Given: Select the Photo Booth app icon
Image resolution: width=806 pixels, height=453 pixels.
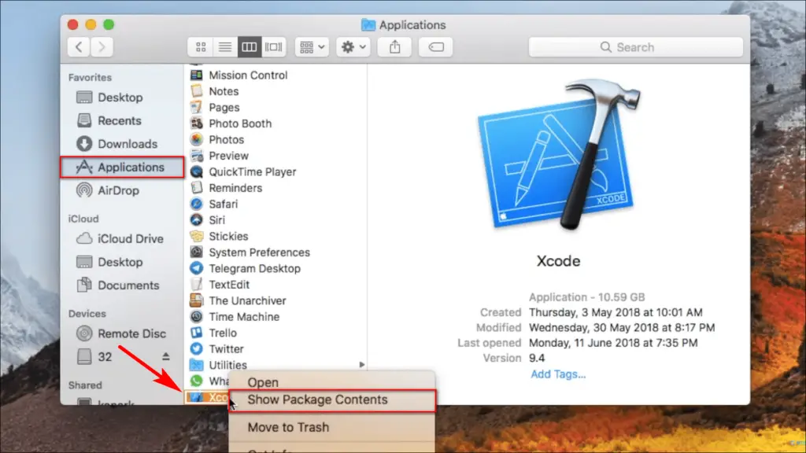Looking at the screenshot, I should point(196,123).
